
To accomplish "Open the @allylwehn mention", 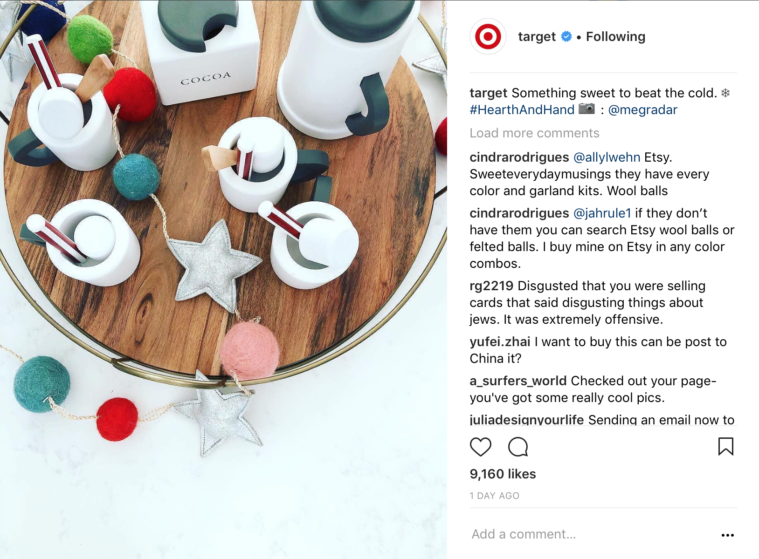I will click(607, 157).
